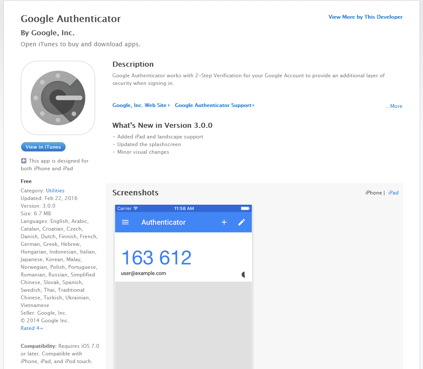This screenshot has height=369, width=423.
Task: Click the 11:58 AM time in screenshot
Action: click(184, 208)
